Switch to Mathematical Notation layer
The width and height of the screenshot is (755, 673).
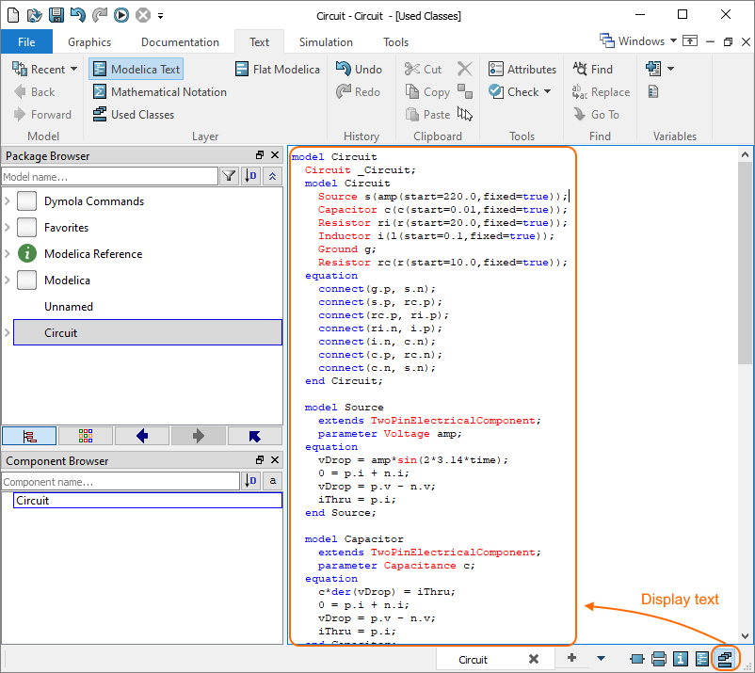point(159,92)
